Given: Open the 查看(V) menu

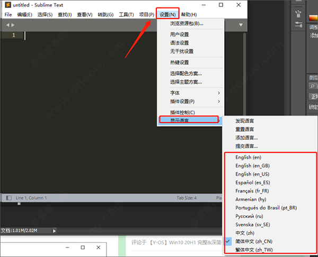Looking at the screenshot, I should [85, 15].
